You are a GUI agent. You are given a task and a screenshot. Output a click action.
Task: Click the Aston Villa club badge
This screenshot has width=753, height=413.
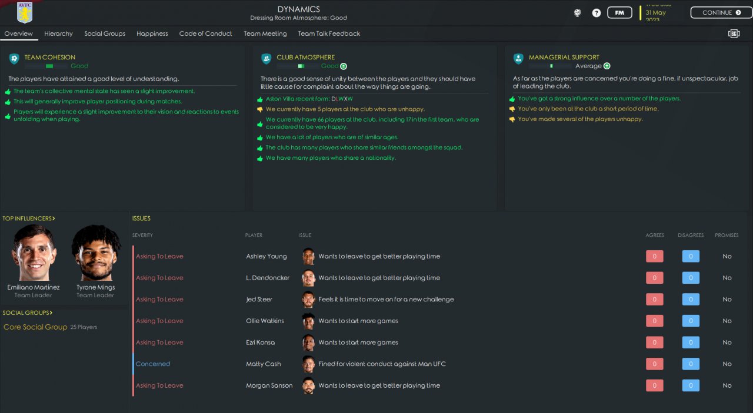(25, 13)
